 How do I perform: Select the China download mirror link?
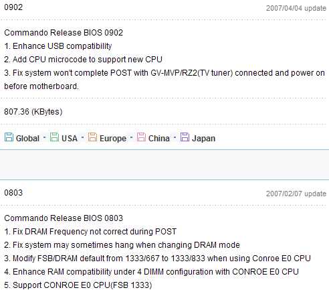click(x=159, y=139)
